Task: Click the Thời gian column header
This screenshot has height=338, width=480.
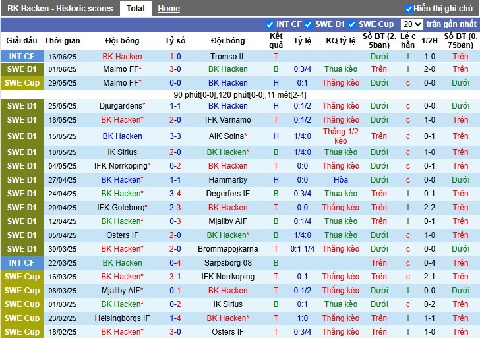Action: click(62, 41)
